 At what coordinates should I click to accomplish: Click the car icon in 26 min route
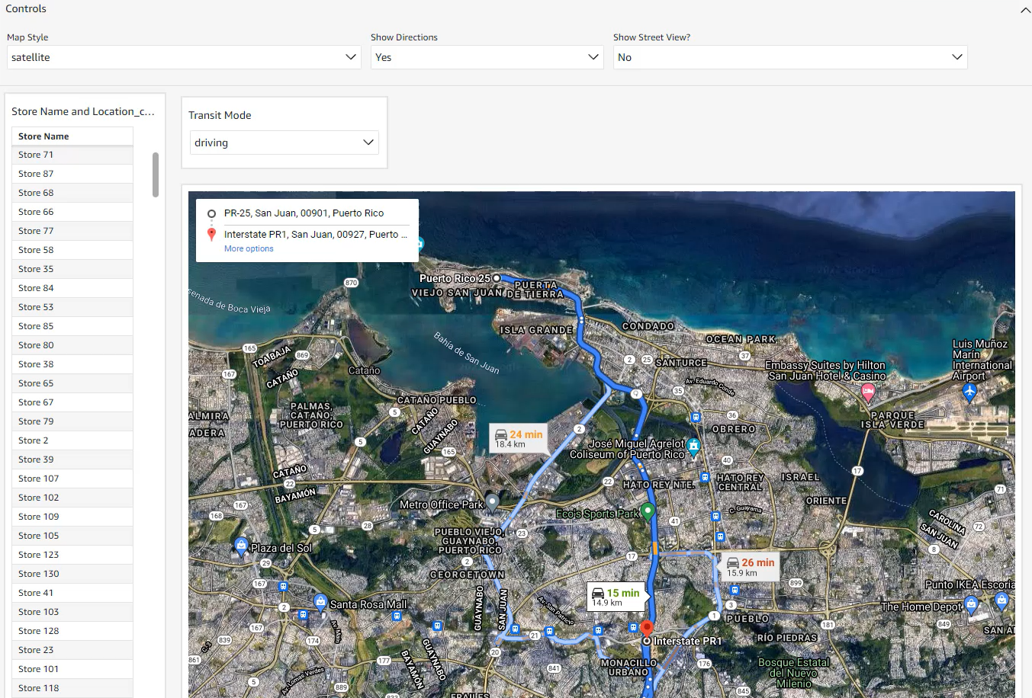point(733,563)
